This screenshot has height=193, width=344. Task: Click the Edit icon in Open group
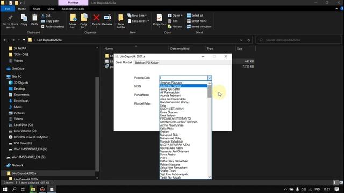point(173,21)
